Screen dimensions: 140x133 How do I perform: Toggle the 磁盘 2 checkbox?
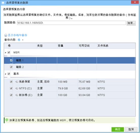pos(11,67)
